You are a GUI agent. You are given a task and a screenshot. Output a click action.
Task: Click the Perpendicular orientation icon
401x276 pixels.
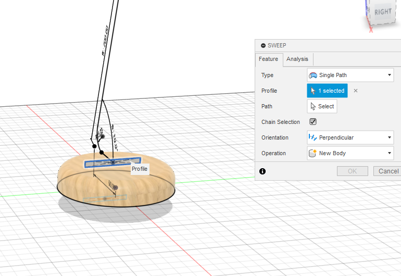[x=313, y=137]
